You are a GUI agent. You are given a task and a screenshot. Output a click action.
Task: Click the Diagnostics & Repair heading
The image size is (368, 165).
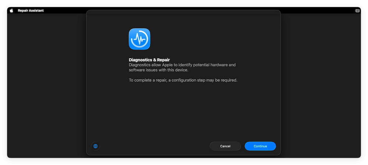[149, 60]
